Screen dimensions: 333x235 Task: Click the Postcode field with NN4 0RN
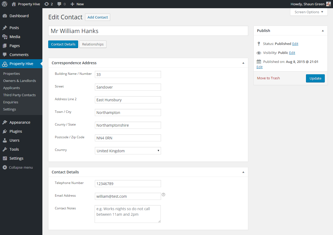(128, 138)
